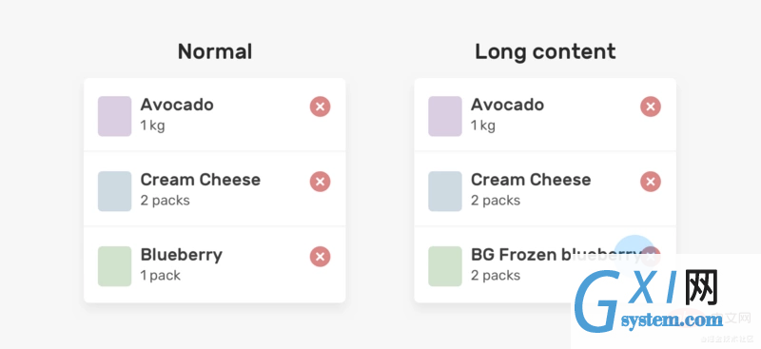Remove Blueberry from the Normal list
The width and height of the screenshot is (761, 349).
[x=321, y=257]
